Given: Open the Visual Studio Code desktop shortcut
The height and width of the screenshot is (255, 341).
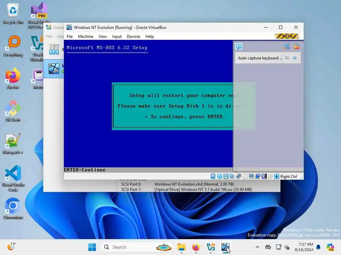Looking at the screenshot, I should (x=13, y=178).
